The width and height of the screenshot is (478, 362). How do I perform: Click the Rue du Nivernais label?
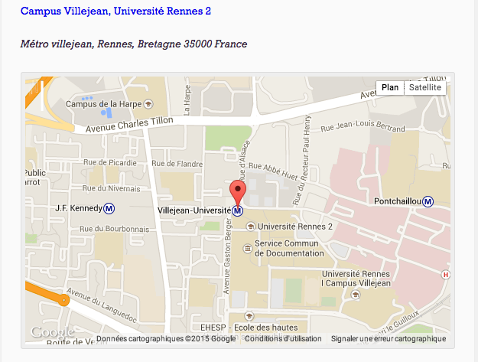(111, 188)
